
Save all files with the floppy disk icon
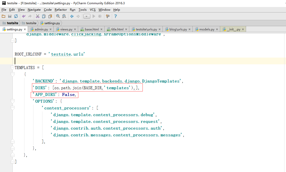(x=10, y=16)
